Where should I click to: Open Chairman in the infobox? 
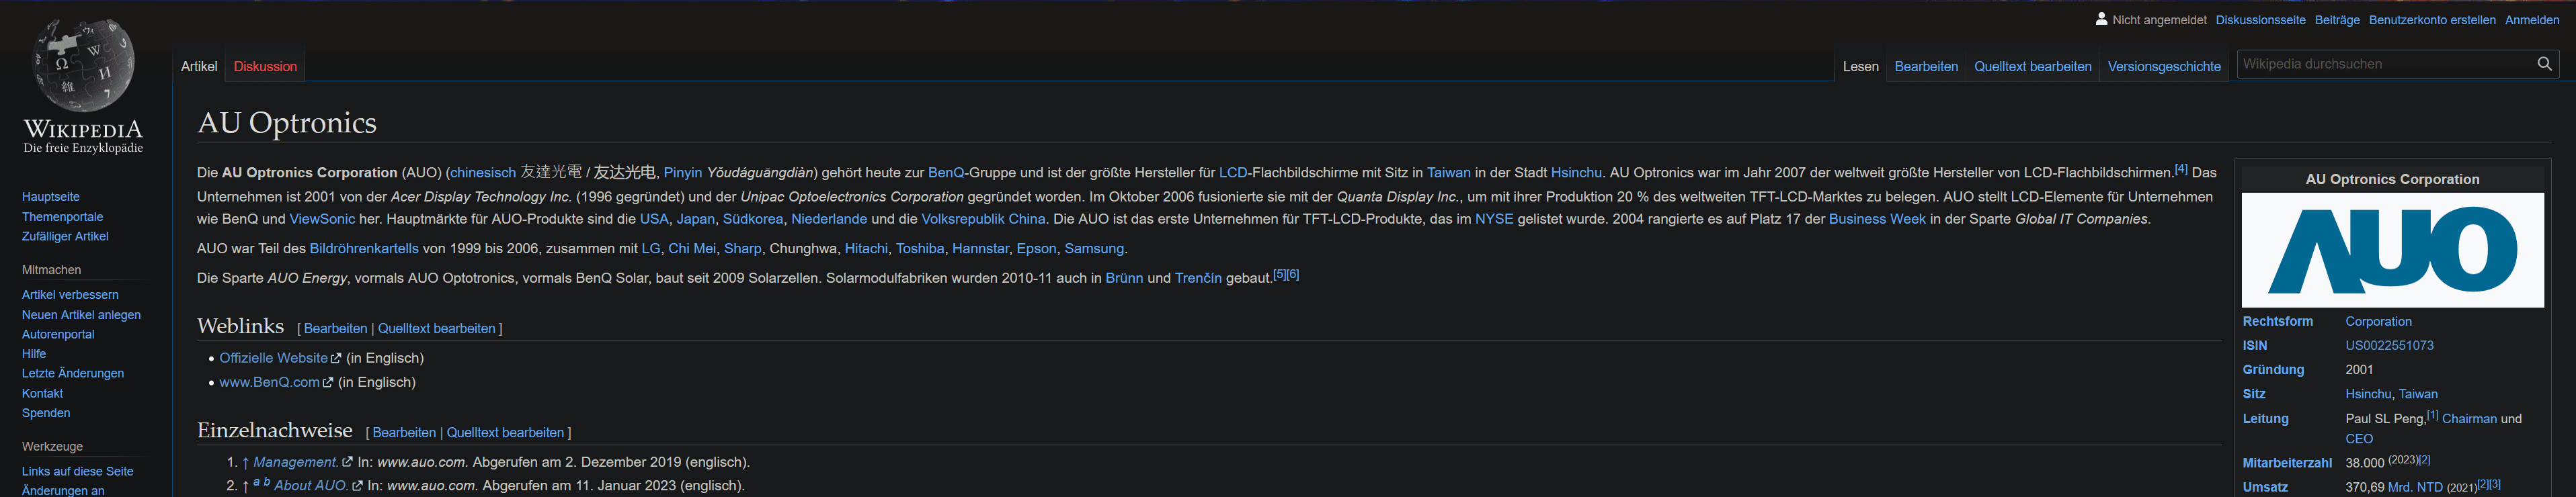click(x=2469, y=419)
